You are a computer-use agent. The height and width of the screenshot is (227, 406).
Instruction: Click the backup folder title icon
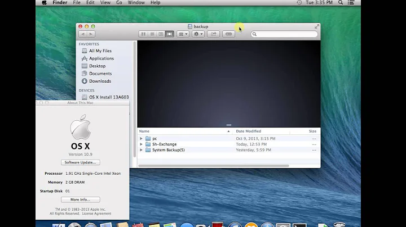190,26
